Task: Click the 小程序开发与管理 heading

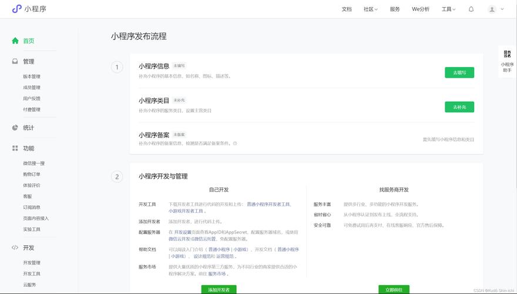Action: point(163,176)
